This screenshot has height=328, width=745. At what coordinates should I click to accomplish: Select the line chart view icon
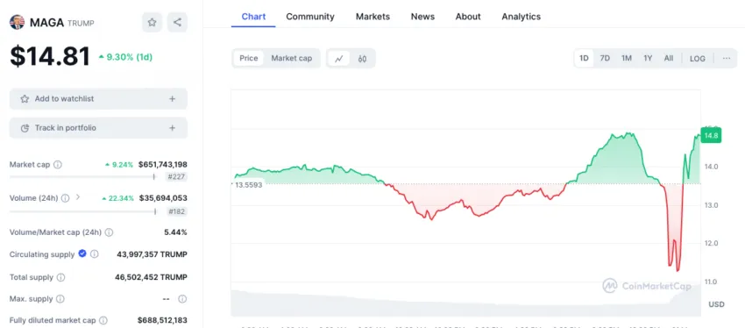click(x=339, y=59)
